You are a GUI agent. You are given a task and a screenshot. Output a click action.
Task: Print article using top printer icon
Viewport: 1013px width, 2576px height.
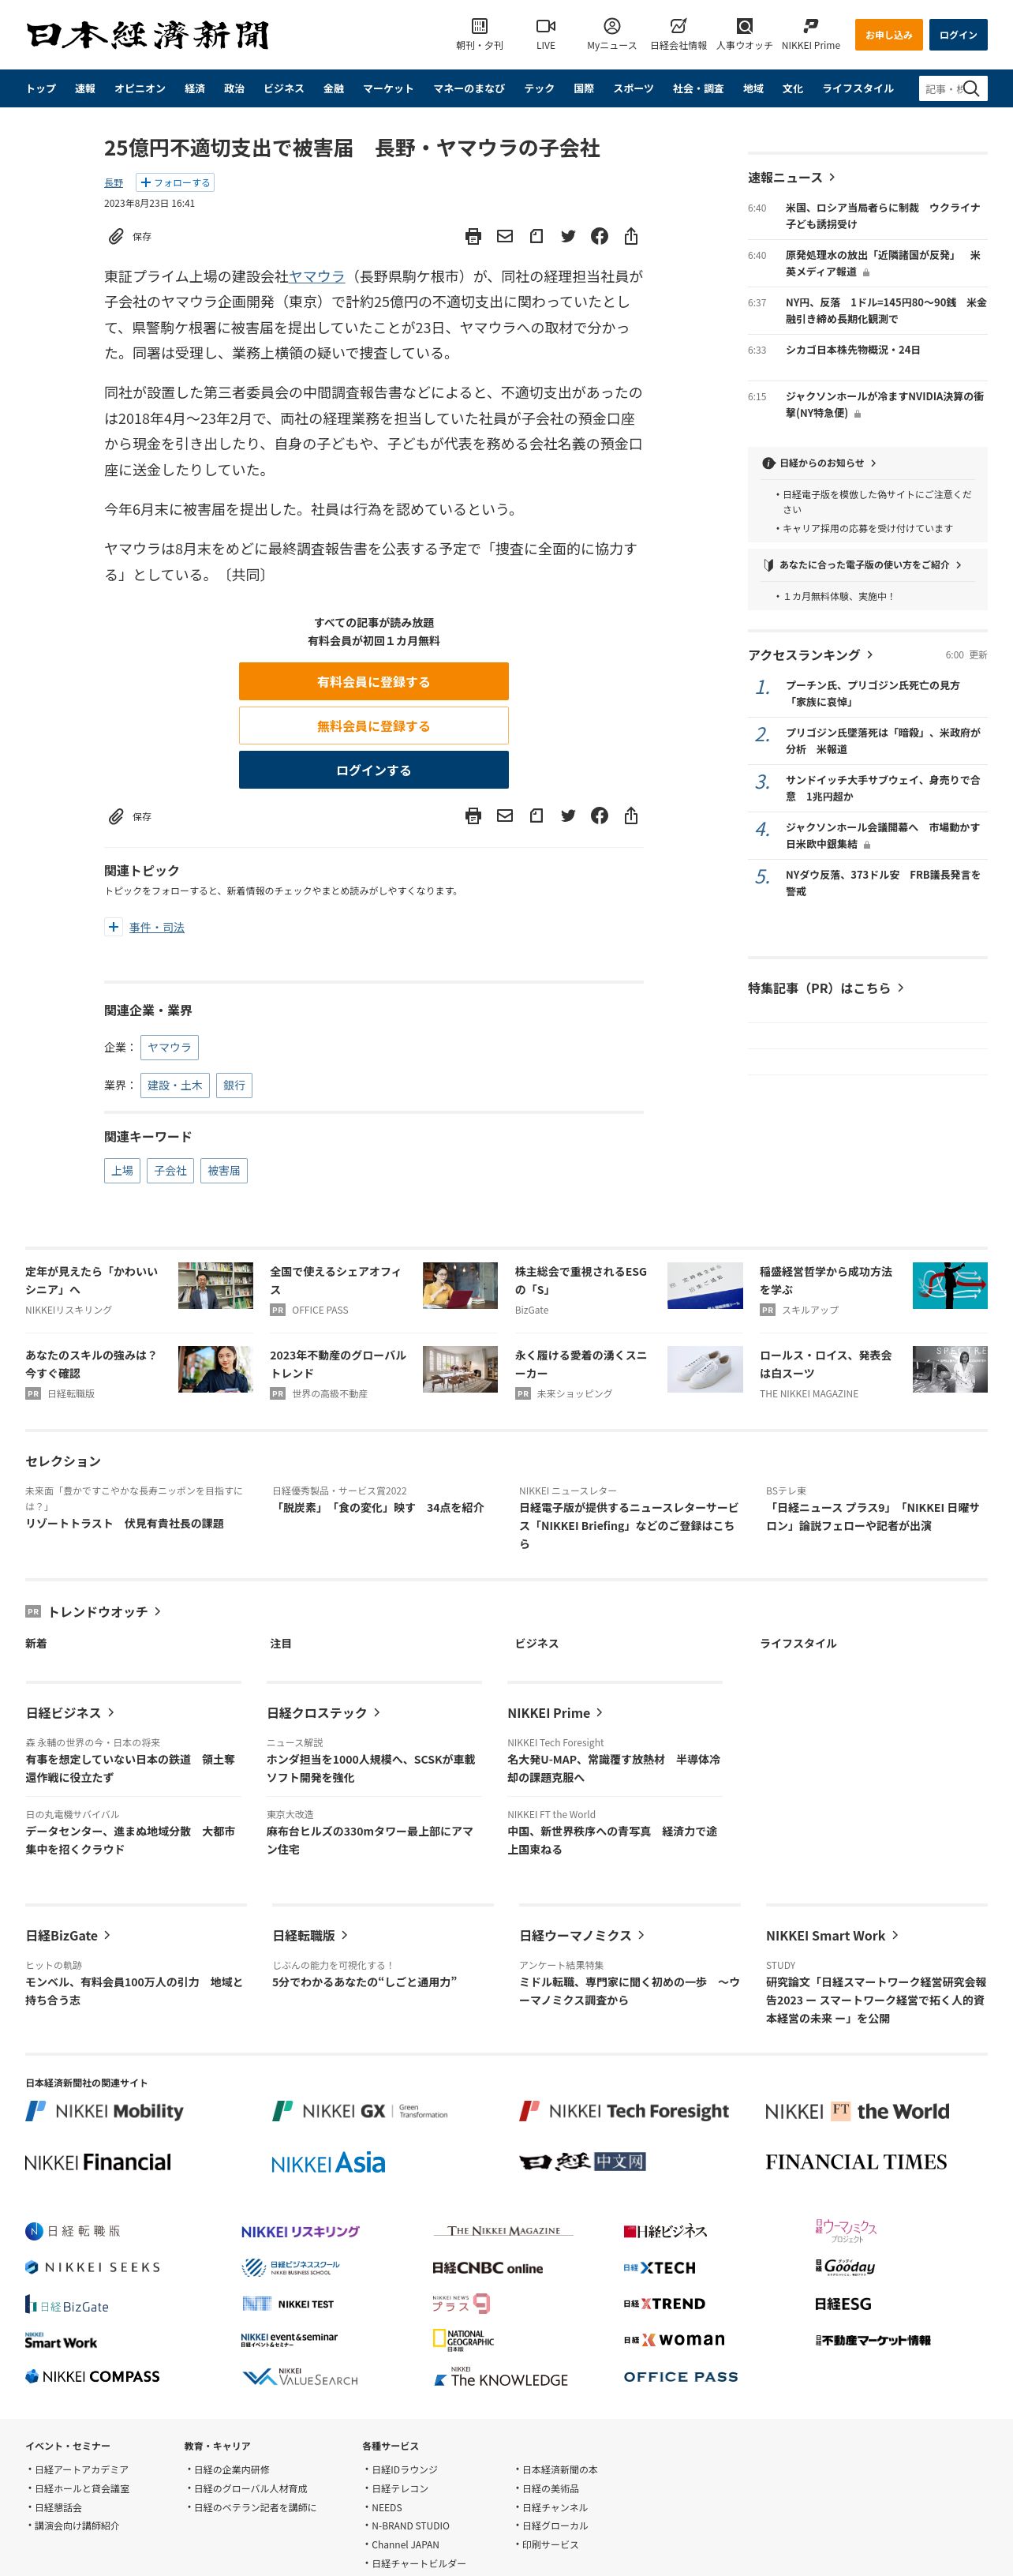tap(473, 236)
